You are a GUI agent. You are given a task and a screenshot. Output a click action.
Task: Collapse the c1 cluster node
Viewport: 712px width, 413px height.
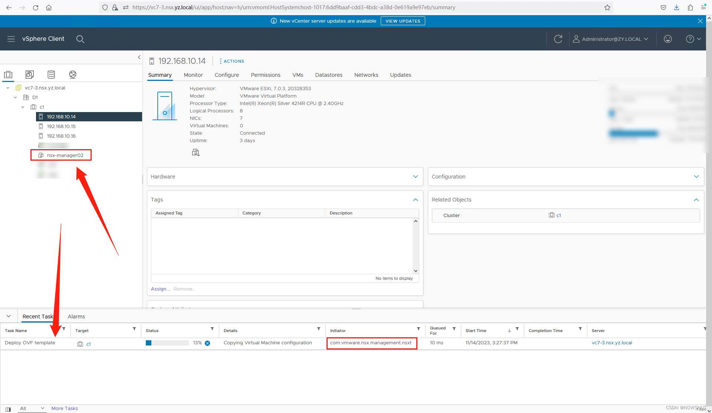(23, 107)
